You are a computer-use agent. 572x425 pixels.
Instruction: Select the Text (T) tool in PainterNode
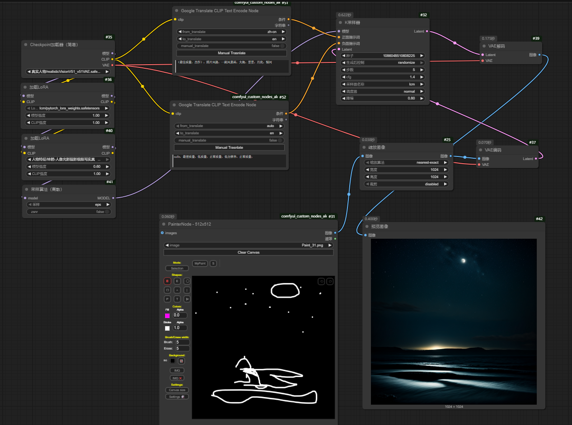177,299
